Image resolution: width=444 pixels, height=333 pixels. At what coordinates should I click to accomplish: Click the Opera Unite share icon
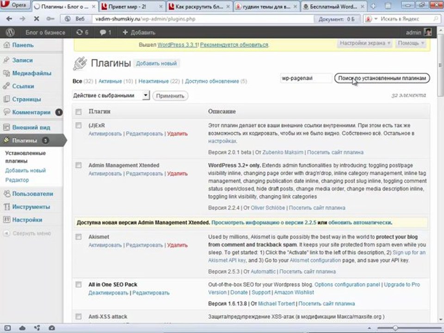click(37, 328)
